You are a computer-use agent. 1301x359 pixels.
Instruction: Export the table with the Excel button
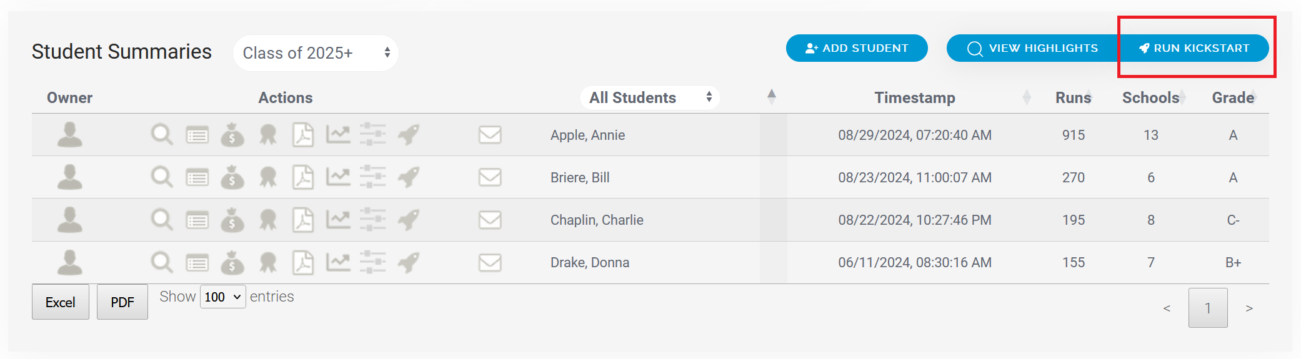tap(61, 302)
